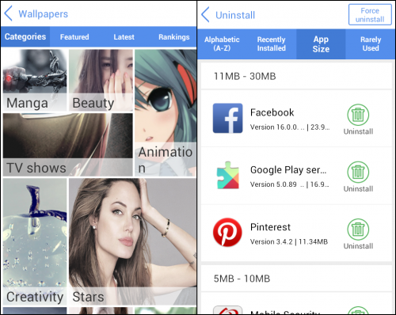
Task: Open the Manga wallpaper category
Action: click(x=35, y=80)
